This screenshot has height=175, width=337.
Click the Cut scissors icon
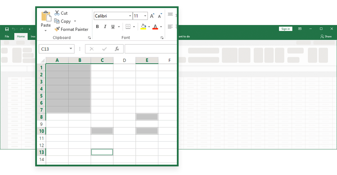coord(57,13)
